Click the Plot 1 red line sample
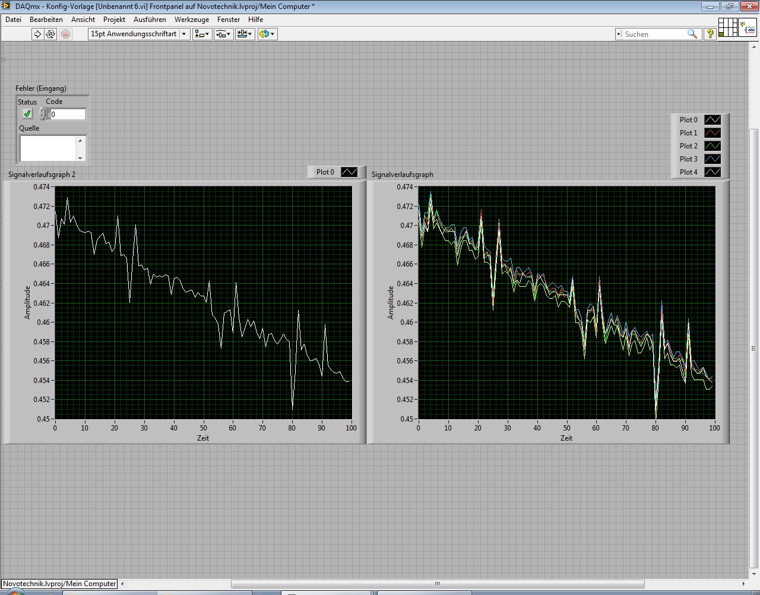760x595 pixels. [x=712, y=133]
